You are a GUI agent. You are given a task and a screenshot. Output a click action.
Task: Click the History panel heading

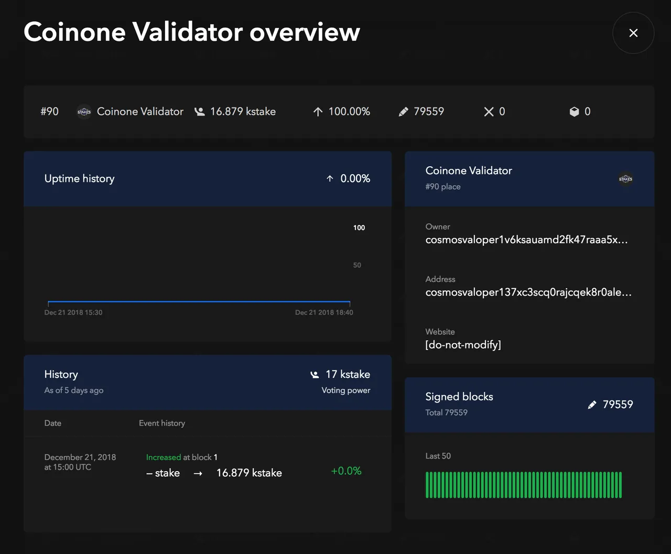pyautogui.click(x=61, y=374)
